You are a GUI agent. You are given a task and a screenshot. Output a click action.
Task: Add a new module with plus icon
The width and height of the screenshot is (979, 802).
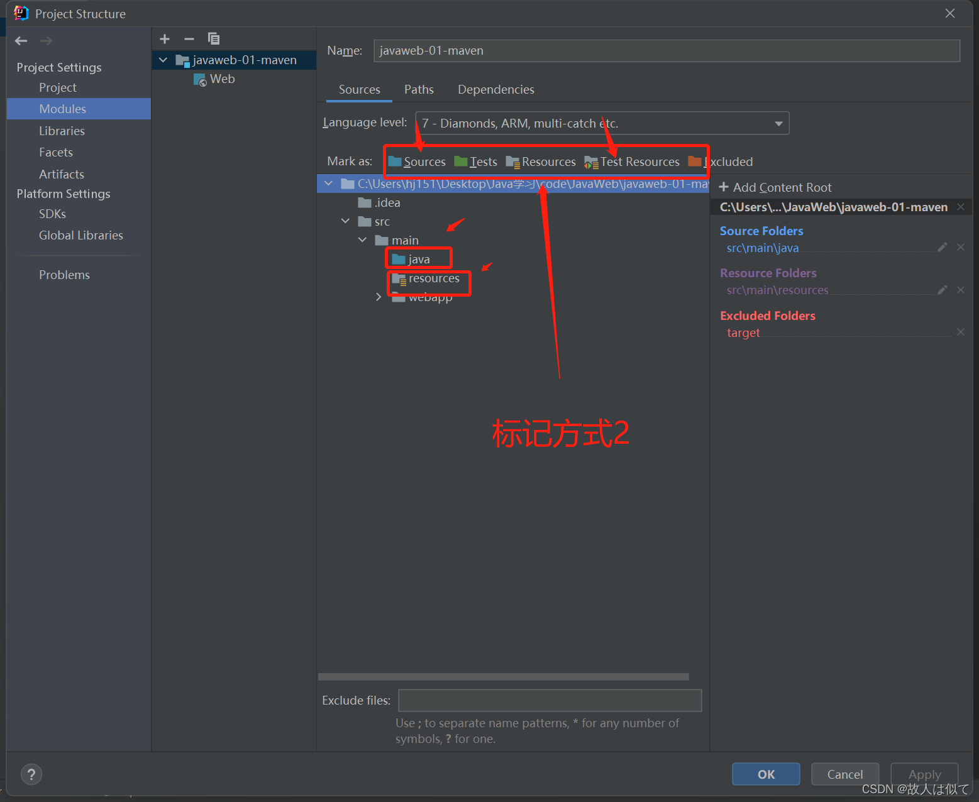[x=165, y=39]
